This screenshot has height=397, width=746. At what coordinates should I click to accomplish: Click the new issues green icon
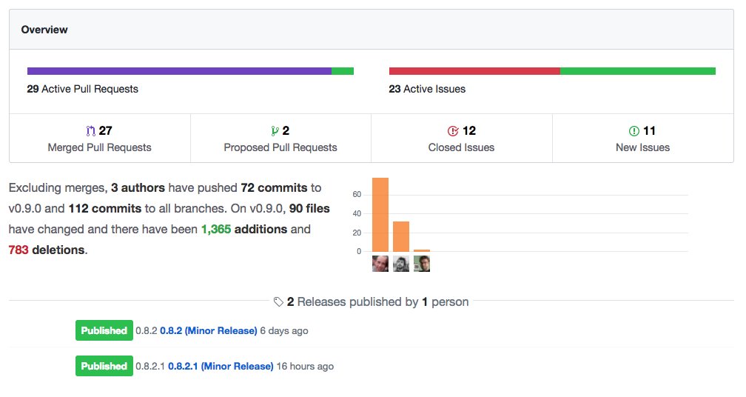pos(634,131)
